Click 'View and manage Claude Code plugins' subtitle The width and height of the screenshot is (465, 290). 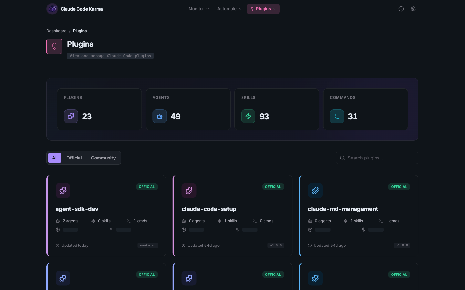click(x=110, y=56)
